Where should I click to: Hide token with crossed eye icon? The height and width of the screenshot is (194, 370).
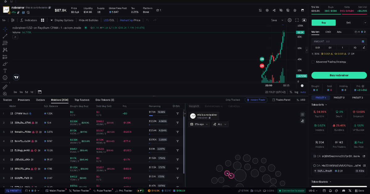click(x=281, y=10)
